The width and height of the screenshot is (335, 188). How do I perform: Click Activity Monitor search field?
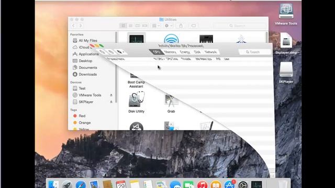coord(255,52)
